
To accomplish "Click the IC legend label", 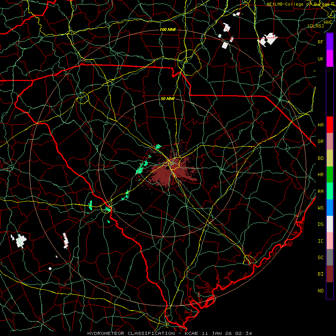I will pos(321,241).
